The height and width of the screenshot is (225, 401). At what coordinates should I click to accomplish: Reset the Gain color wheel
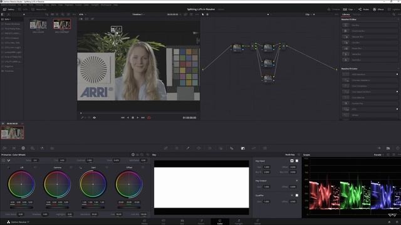107,167
